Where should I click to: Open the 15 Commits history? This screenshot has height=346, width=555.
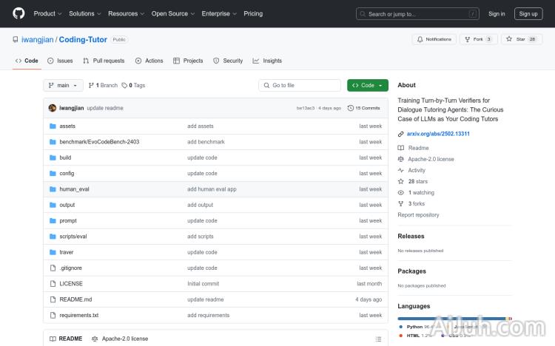367,108
